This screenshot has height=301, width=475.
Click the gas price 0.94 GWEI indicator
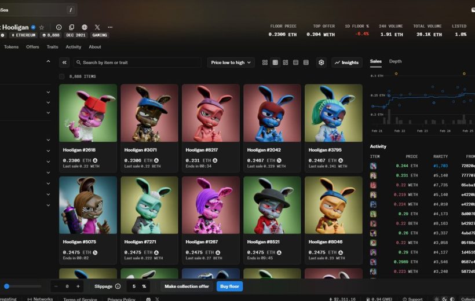[379, 299]
